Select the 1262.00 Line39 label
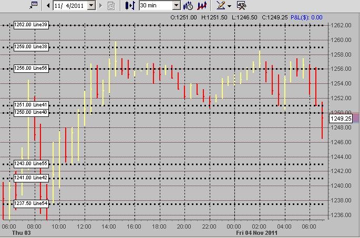The height and width of the screenshot is (238, 360). click(x=31, y=25)
